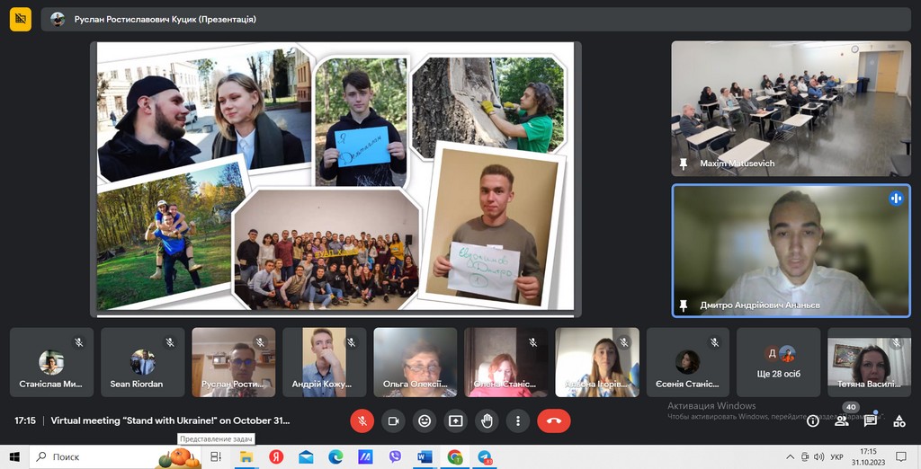This screenshot has width=921, height=469.
Task: Open Telegram from the taskbar
Action: pos(485,457)
